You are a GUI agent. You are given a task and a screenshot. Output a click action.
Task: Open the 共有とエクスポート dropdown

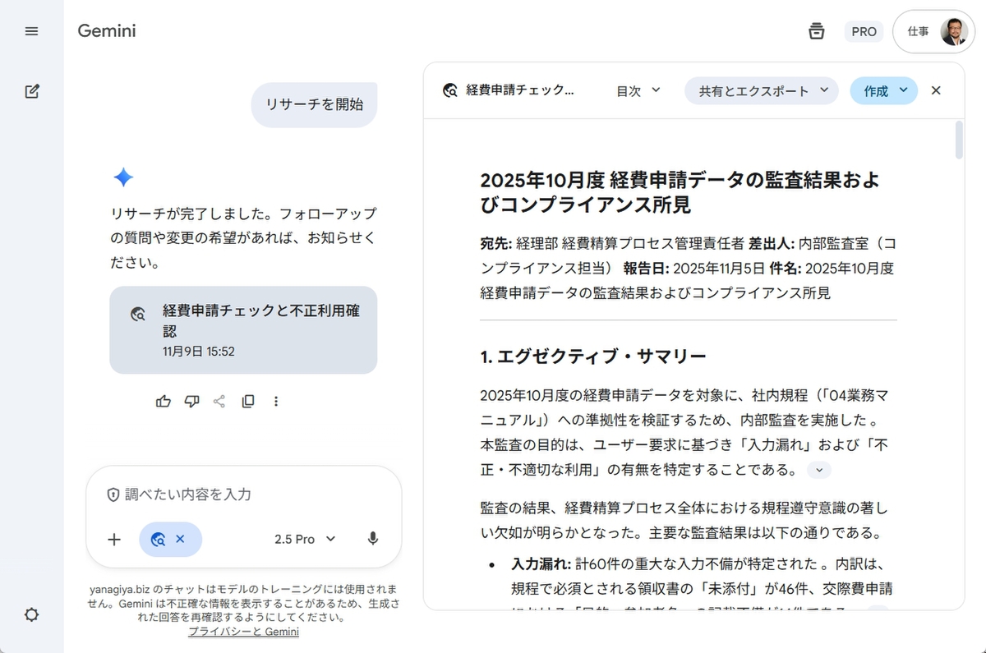click(762, 91)
